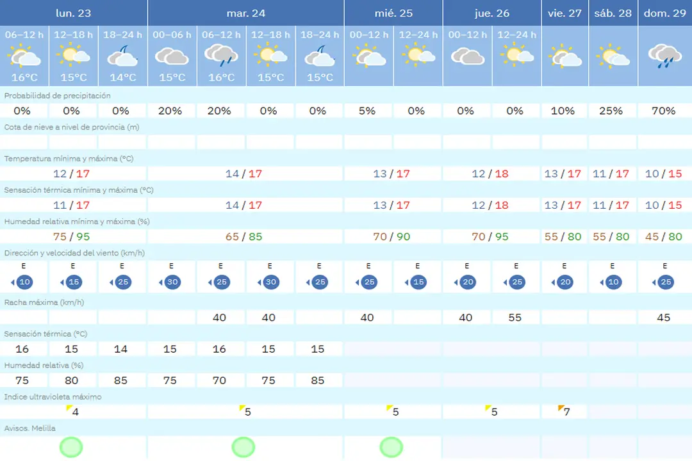Image resolution: width=692 pixels, height=461 pixels.
Task: Click the green Melilla warning circle for mié. 25
Action: (x=391, y=447)
